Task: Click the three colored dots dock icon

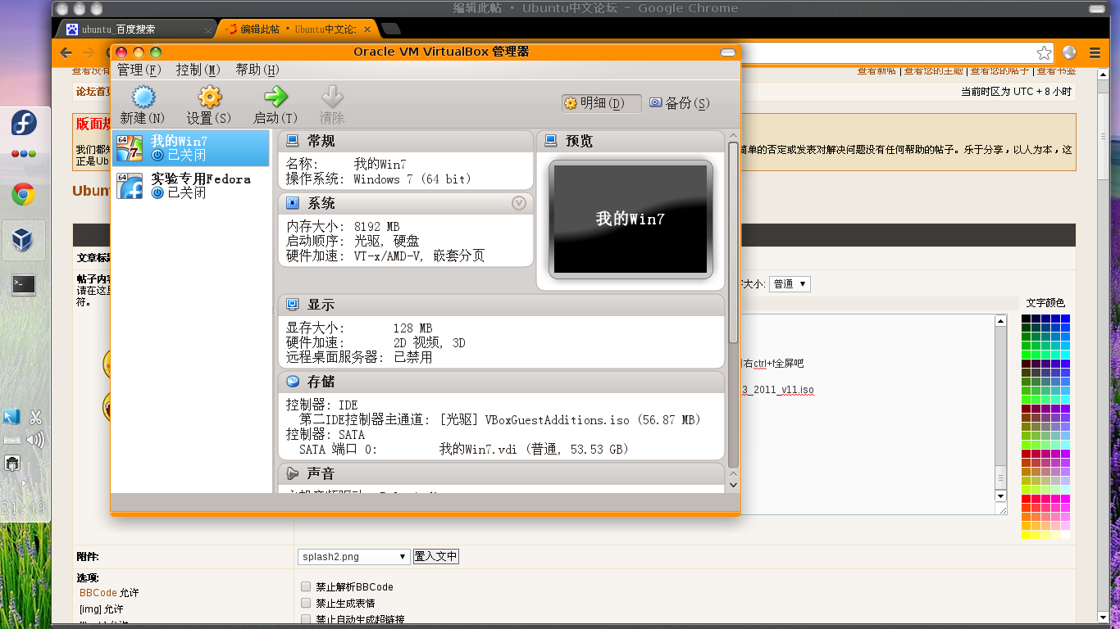Action: (24, 154)
